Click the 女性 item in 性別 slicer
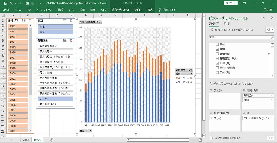 coord(55,26)
